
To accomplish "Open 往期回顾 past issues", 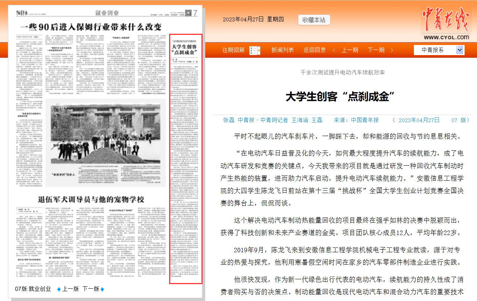I will click(x=233, y=50).
